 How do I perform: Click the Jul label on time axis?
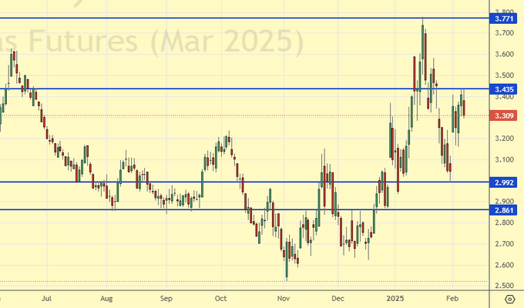click(48, 297)
